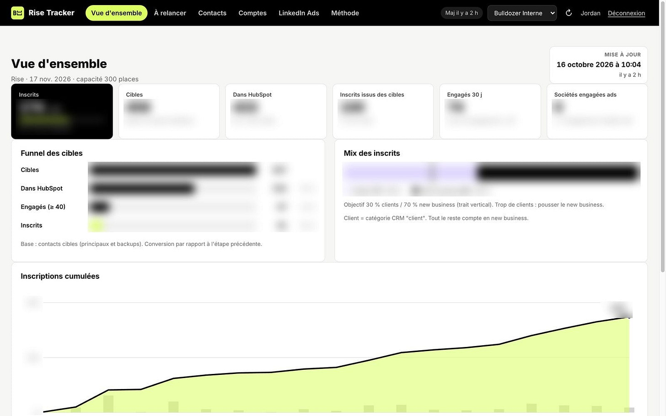Click the 'Maj il y a 2 h' badge

point(462,13)
